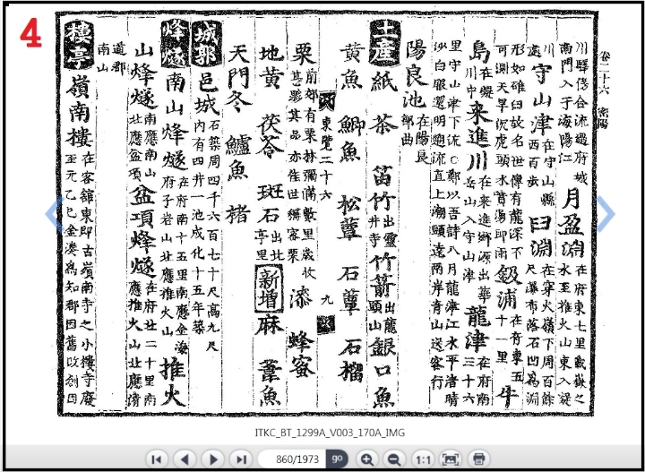
Task: Click the 烽燧 heading in the scanned page
Action: (174, 40)
